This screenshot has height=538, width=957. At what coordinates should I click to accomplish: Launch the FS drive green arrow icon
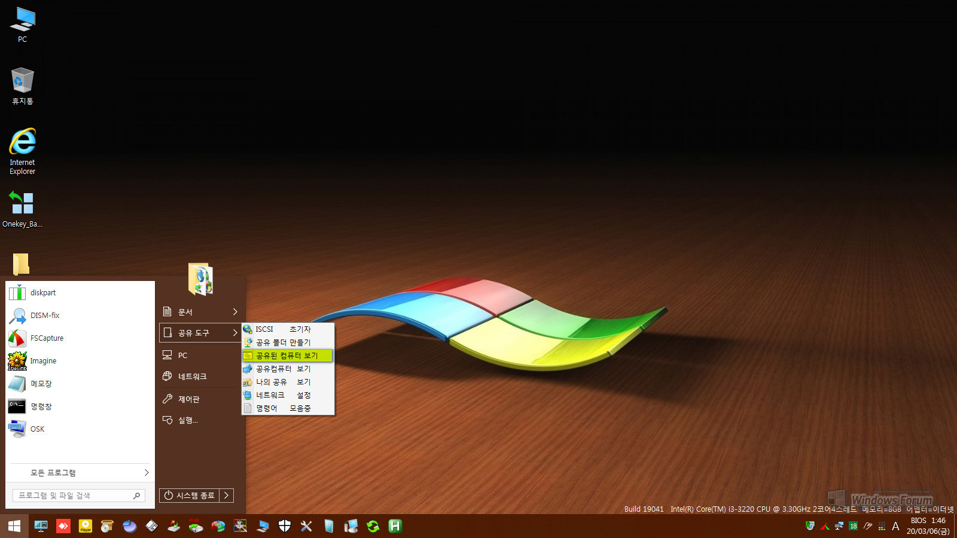pyautogui.click(x=196, y=526)
